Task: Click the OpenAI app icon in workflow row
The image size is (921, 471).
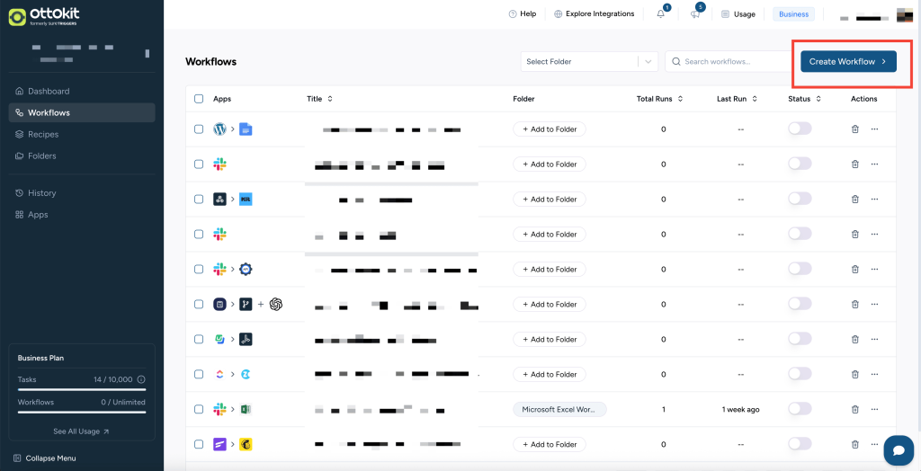Action: (x=276, y=305)
